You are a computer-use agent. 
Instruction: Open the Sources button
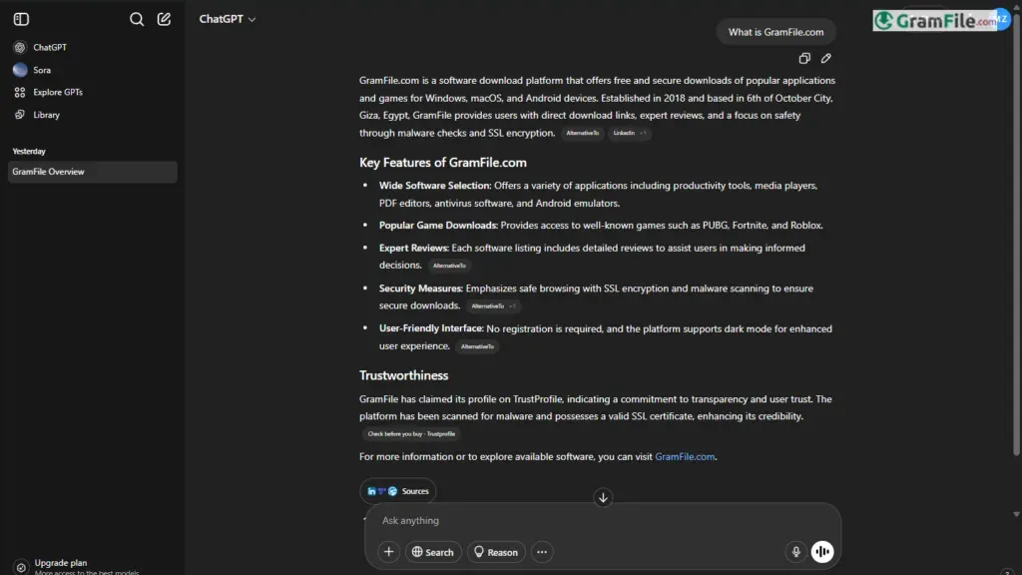coord(397,491)
